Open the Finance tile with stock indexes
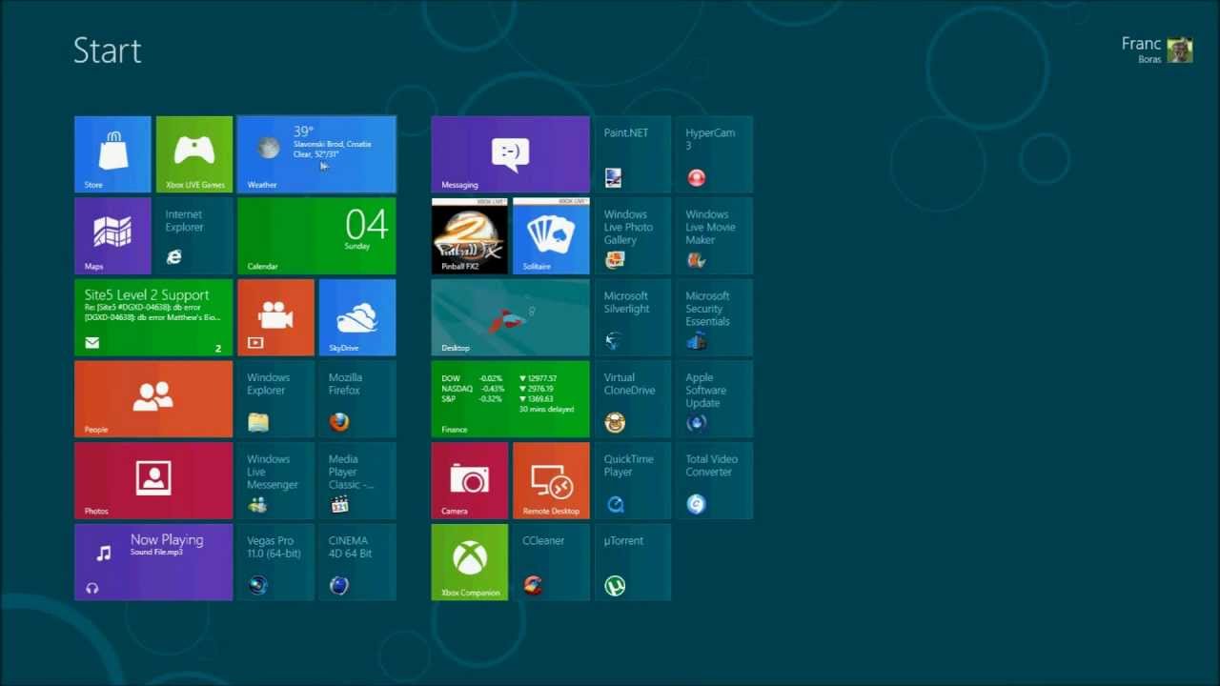Image resolution: width=1220 pixels, height=686 pixels. coord(510,399)
